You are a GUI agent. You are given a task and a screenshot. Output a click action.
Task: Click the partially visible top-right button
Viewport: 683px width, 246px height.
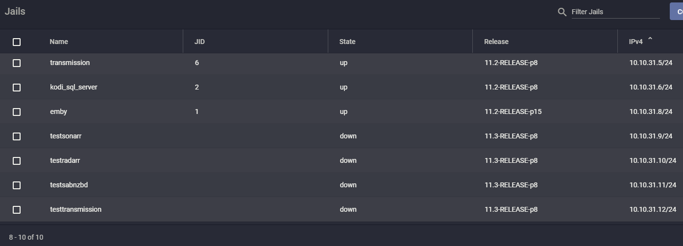[677, 11]
